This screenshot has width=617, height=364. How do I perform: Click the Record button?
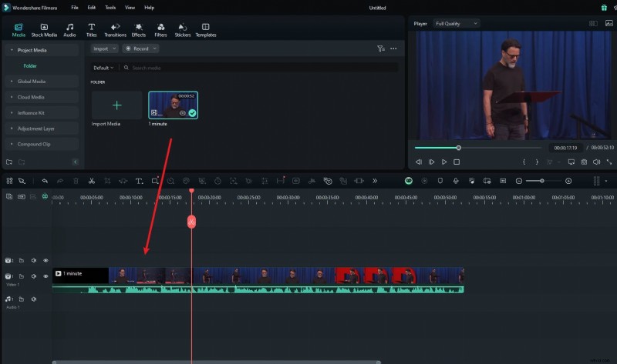tap(141, 48)
